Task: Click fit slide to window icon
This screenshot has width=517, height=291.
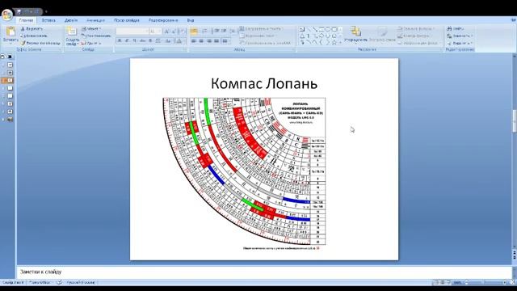Action: 513,282
